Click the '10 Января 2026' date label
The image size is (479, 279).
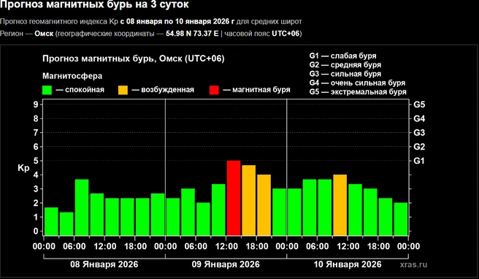click(x=348, y=264)
